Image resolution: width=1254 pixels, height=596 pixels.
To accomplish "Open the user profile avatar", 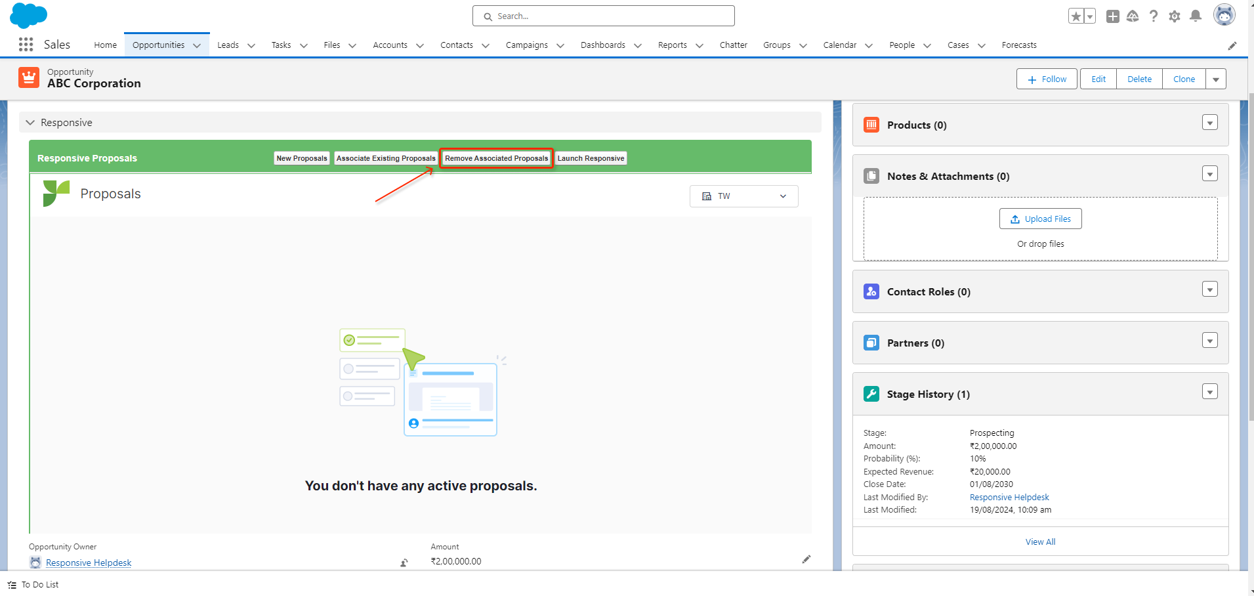I will click(x=1224, y=15).
